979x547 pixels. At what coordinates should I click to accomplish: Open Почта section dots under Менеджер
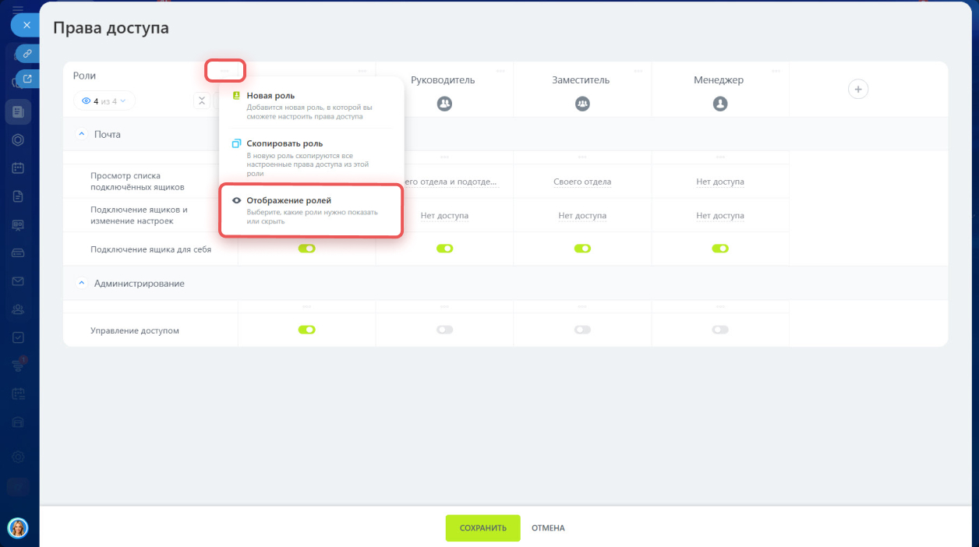(x=720, y=157)
